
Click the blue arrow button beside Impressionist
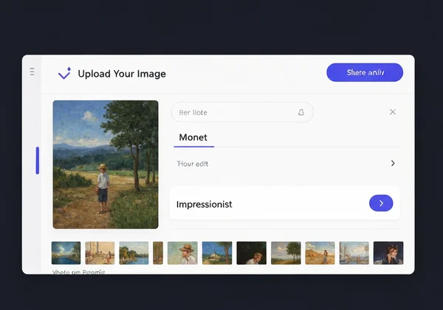(381, 203)
